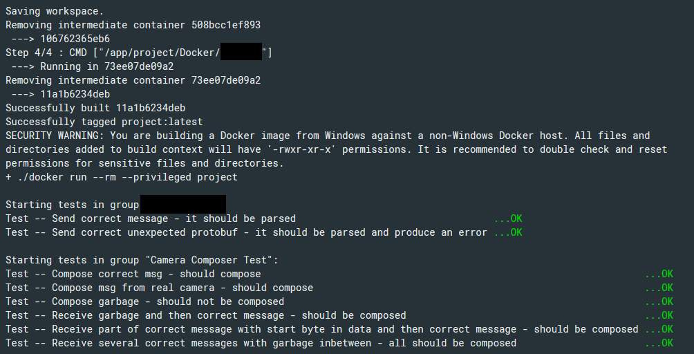Click the redacted block in the CMD path
694x354 pixels.
241,53
